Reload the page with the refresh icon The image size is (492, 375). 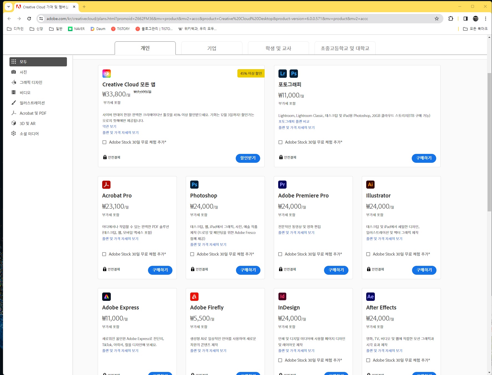29,19
